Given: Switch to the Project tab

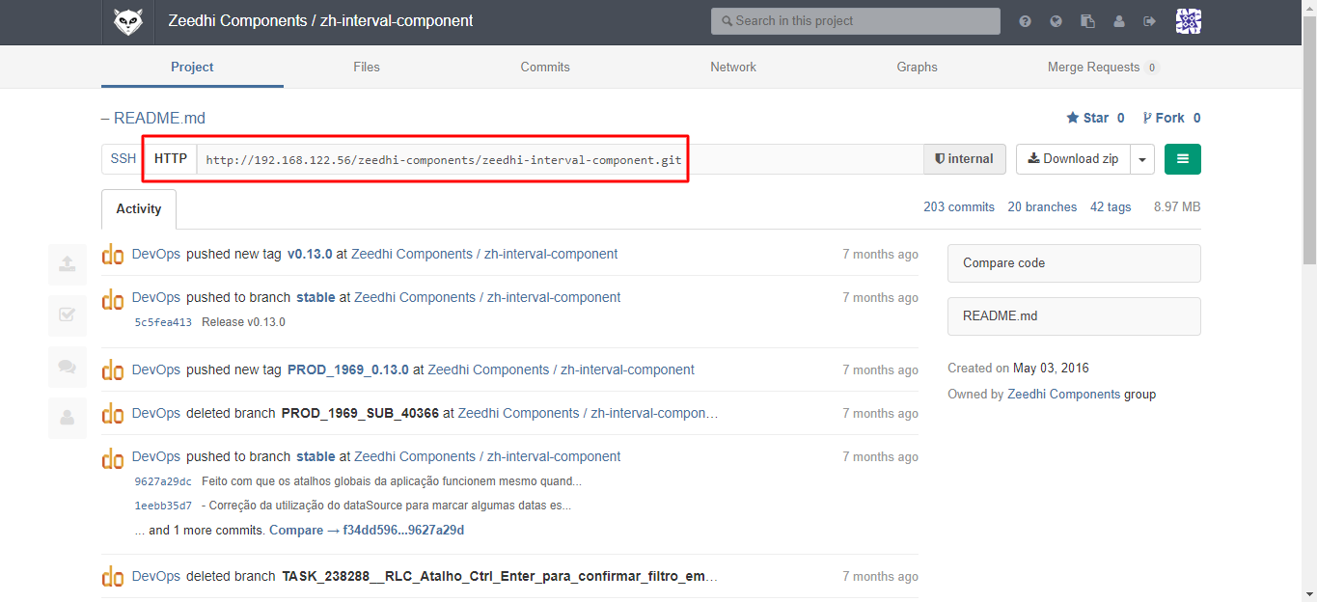Looking at the screenshot, I should point(192,67).
